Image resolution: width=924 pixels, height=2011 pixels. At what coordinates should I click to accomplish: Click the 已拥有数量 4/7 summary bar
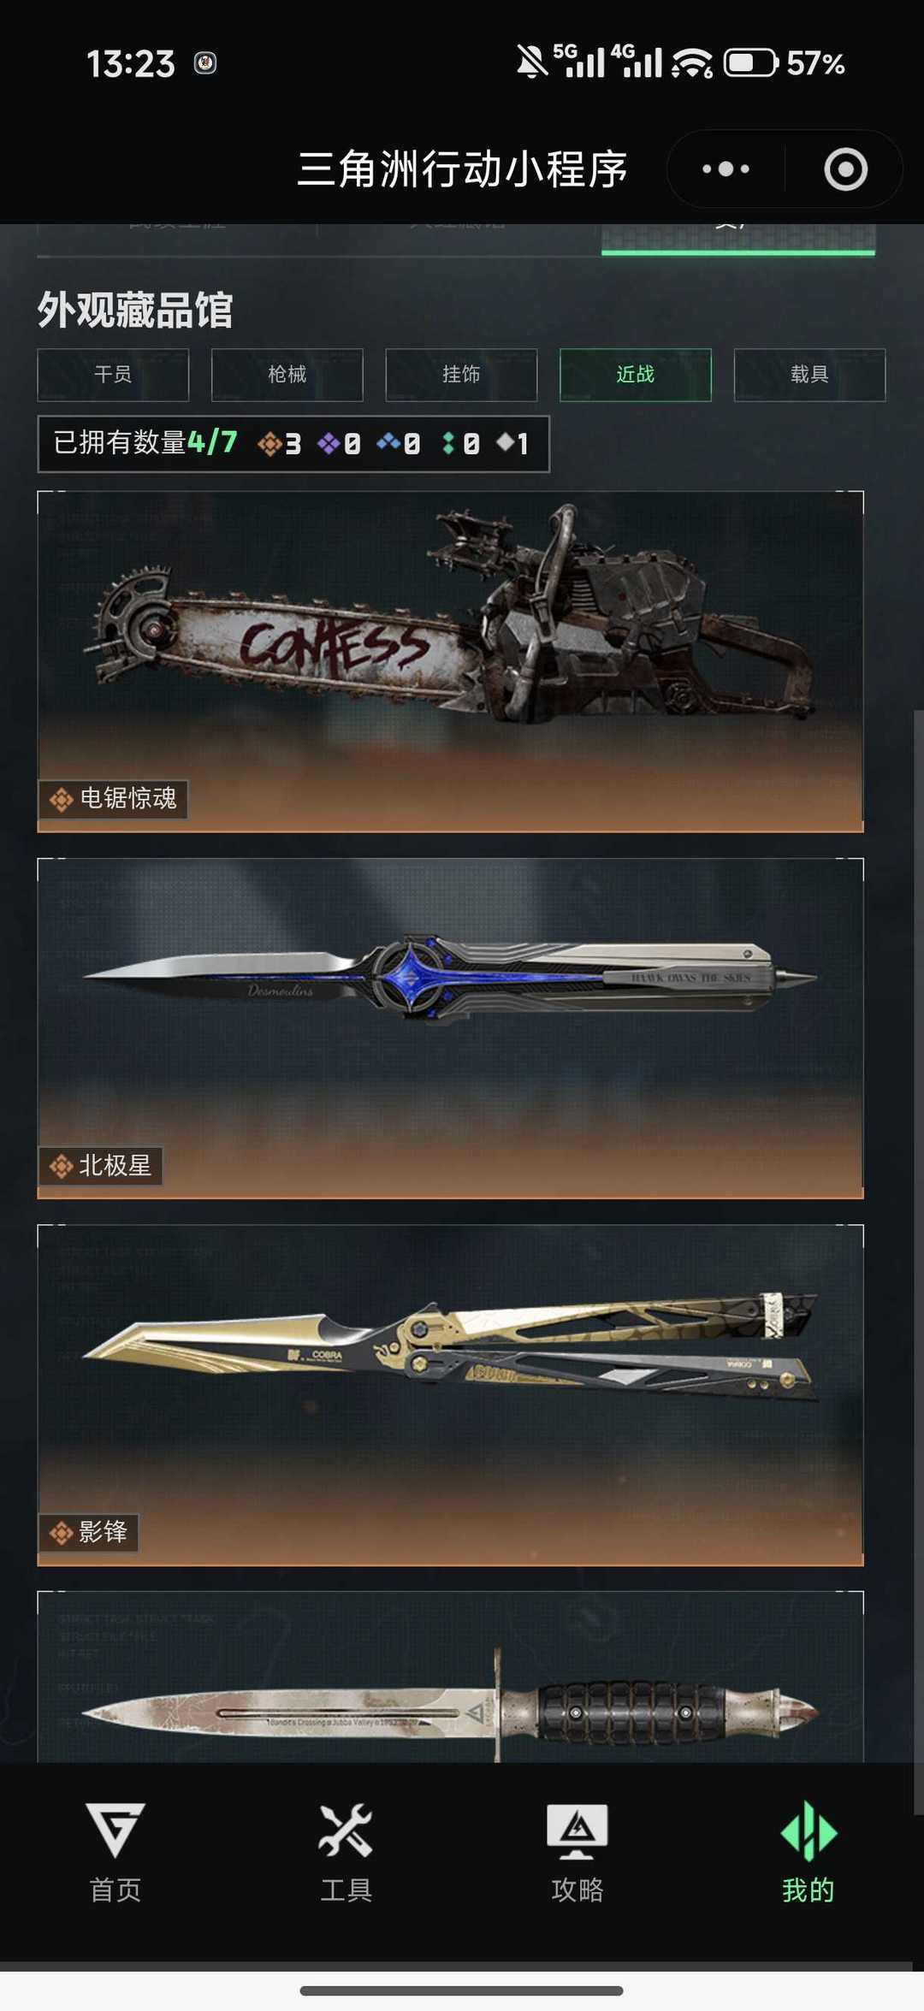293,443
